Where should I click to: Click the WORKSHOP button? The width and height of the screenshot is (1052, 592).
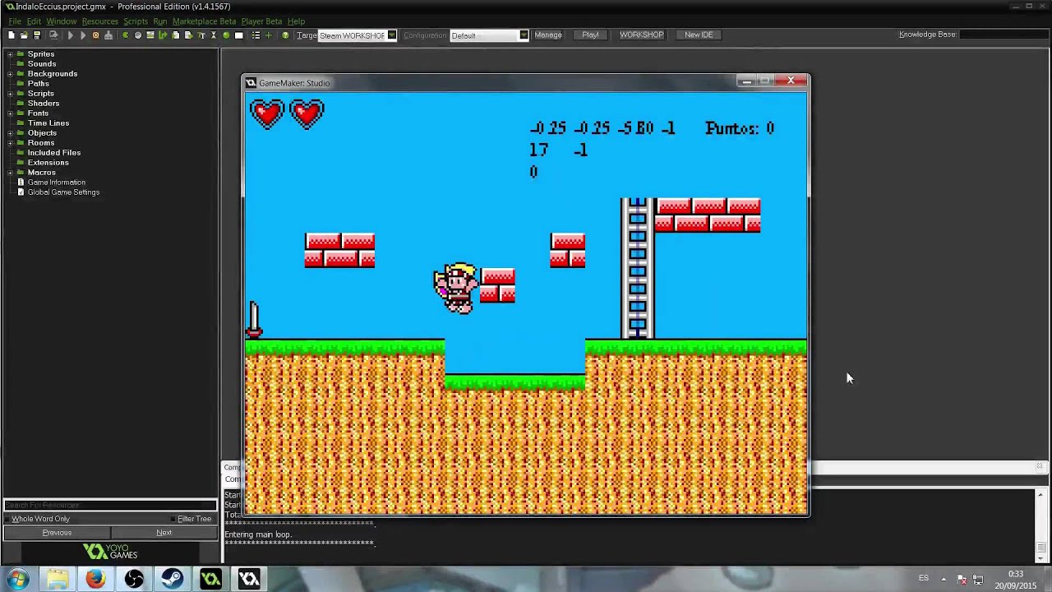click(x=641, y=35)
